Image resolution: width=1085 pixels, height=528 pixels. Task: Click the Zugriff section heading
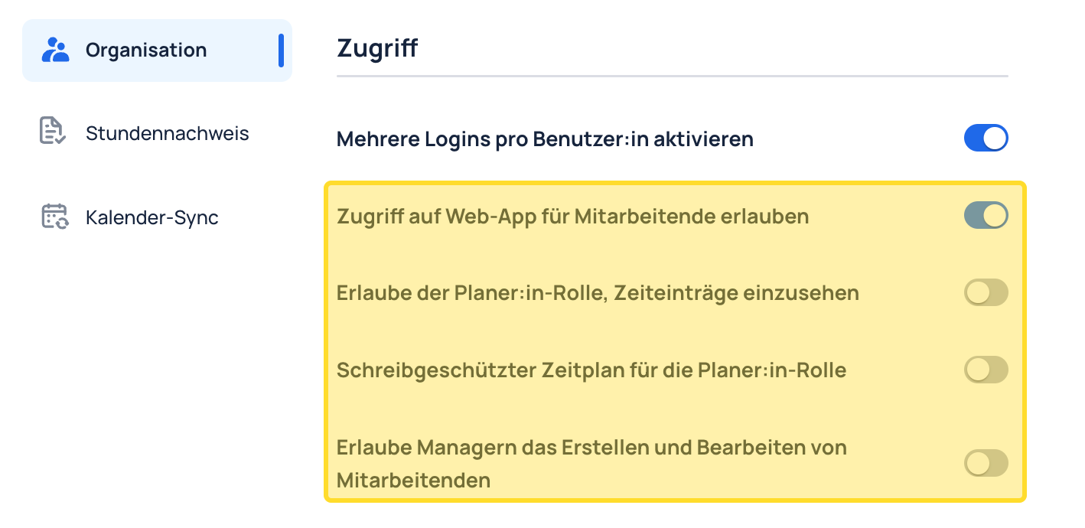[377, 48]
